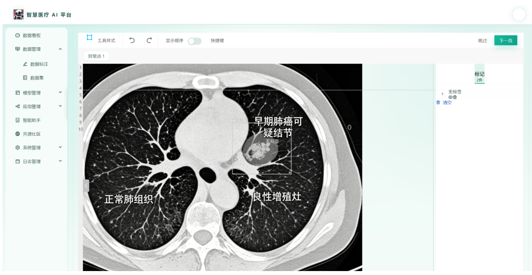Redo the annotation action

click(x=149, y=40)
